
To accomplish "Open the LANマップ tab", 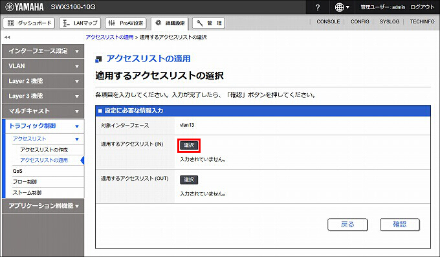I will (x=80, y=23).
